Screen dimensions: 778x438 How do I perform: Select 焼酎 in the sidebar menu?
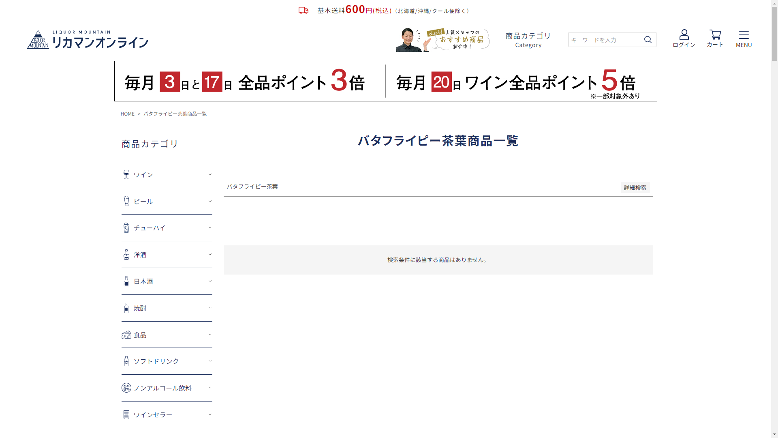pyautogui.click(x=140, y=308)
